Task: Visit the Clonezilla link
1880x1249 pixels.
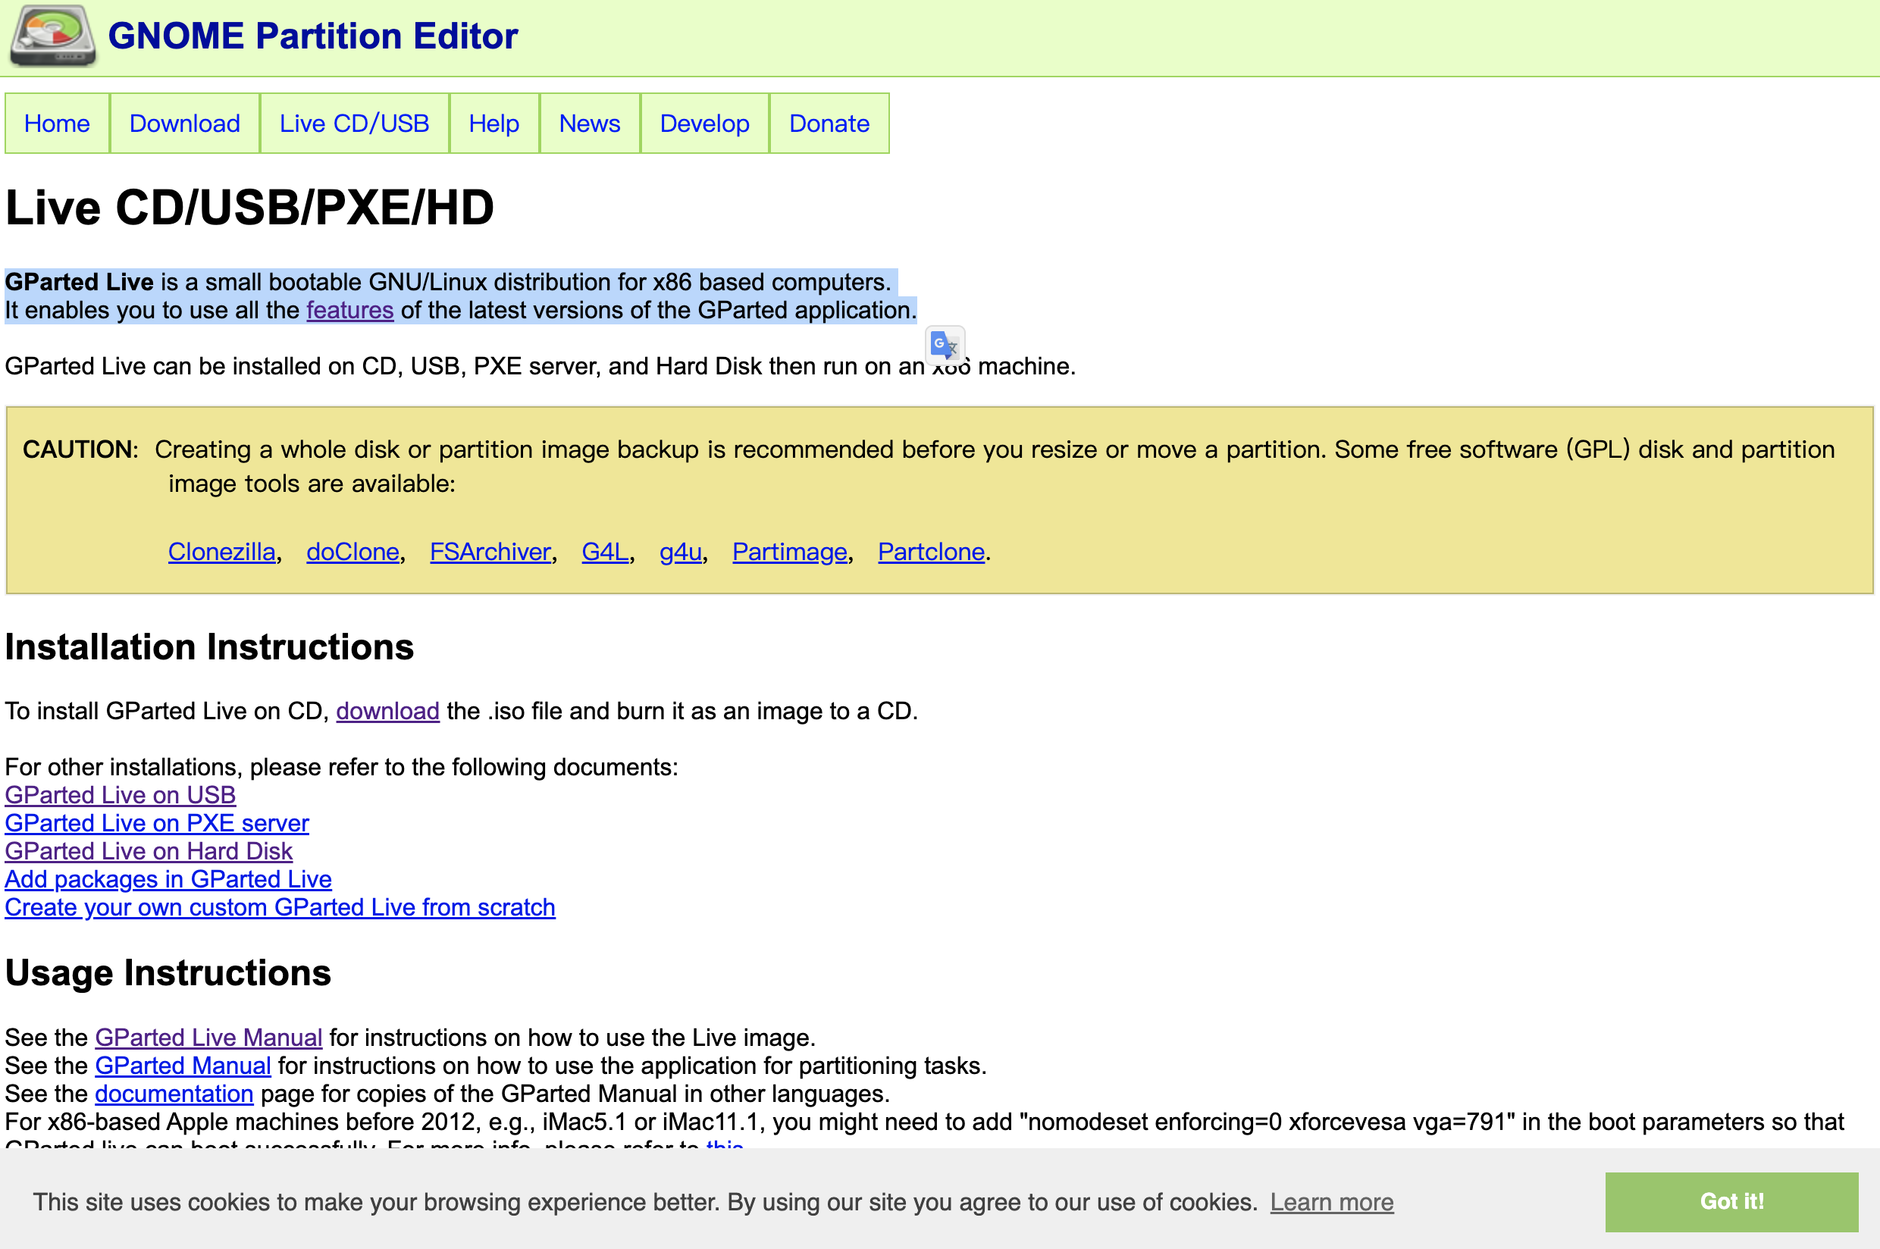Action: pos(221,552)
